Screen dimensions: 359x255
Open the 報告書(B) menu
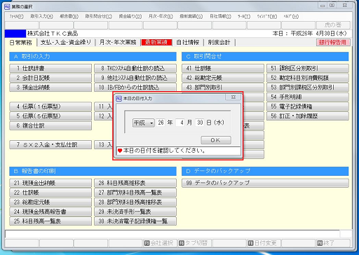pos(69,16)
